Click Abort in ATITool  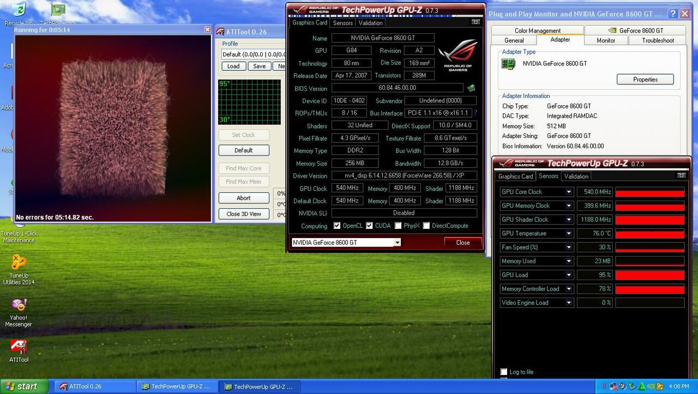[244, 198]
